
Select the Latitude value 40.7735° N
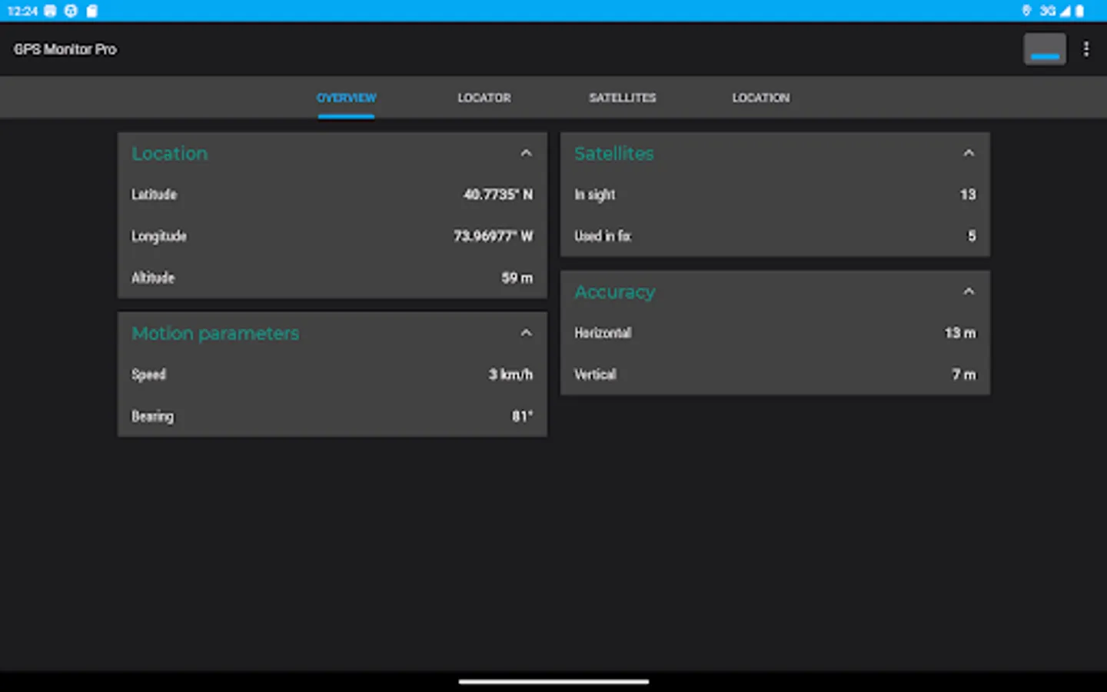pos(498,195)
